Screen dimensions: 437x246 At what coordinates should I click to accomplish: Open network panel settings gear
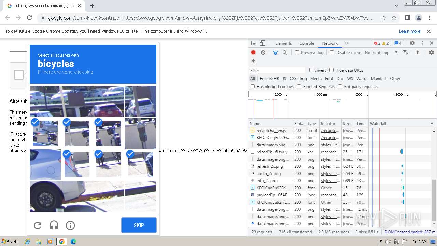coord(432,53)
